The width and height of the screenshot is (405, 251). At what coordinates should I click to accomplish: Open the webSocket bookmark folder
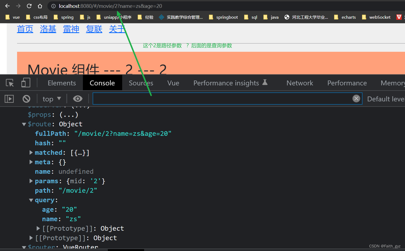click(x=376, y=17)
